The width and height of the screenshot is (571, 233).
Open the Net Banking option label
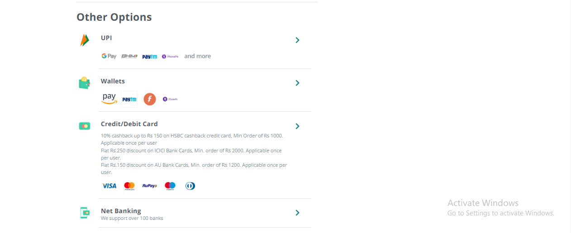pos(121,211)
